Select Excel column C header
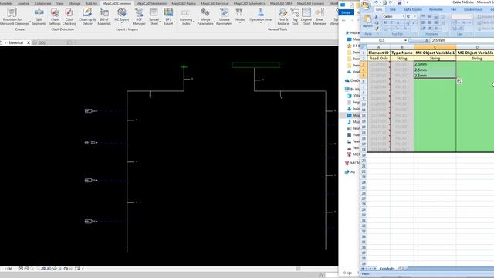 [435, 47]
